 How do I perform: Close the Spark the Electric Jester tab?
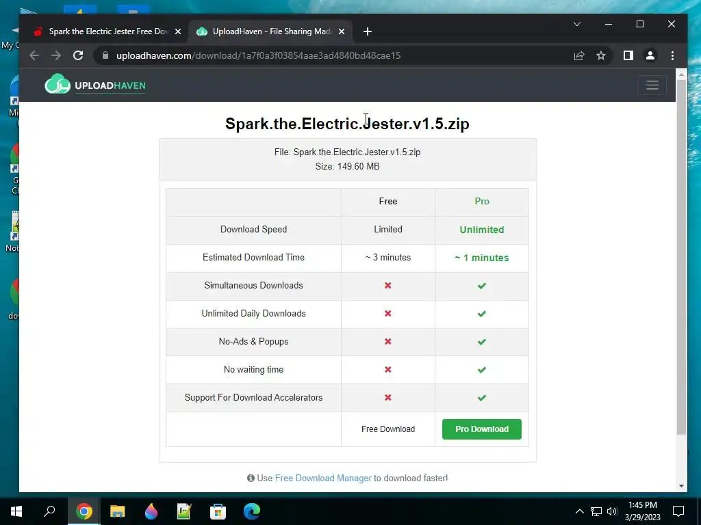click(178, 31)
